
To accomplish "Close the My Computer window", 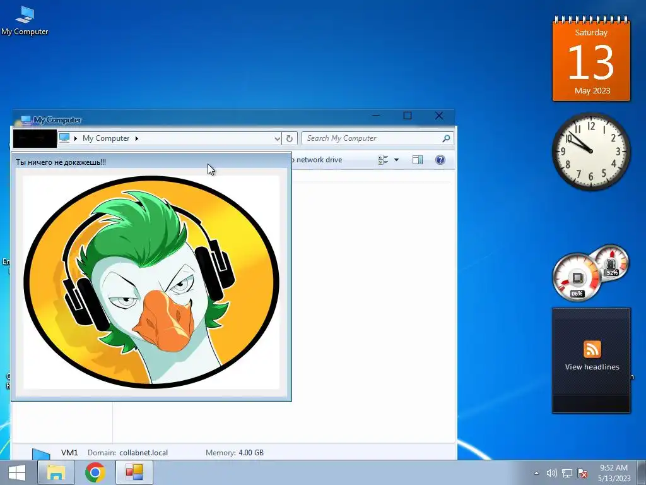I will [439, 116].
